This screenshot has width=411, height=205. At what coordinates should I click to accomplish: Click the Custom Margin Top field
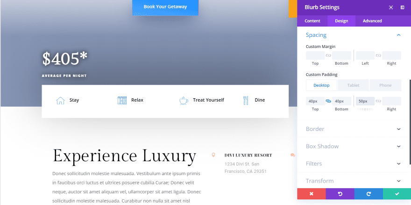point(315,55)
